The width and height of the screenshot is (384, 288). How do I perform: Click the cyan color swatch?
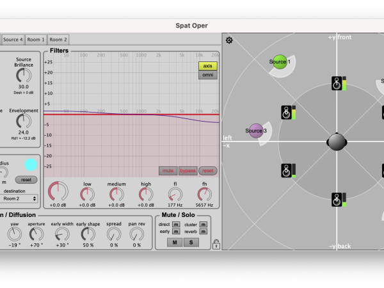coord(31,164)
